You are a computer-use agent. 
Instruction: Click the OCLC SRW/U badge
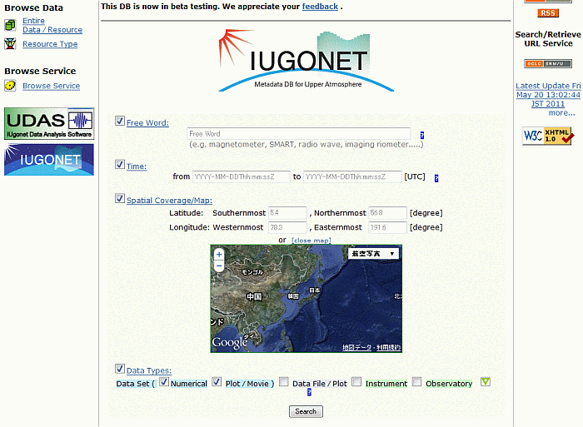click(548, 63)
